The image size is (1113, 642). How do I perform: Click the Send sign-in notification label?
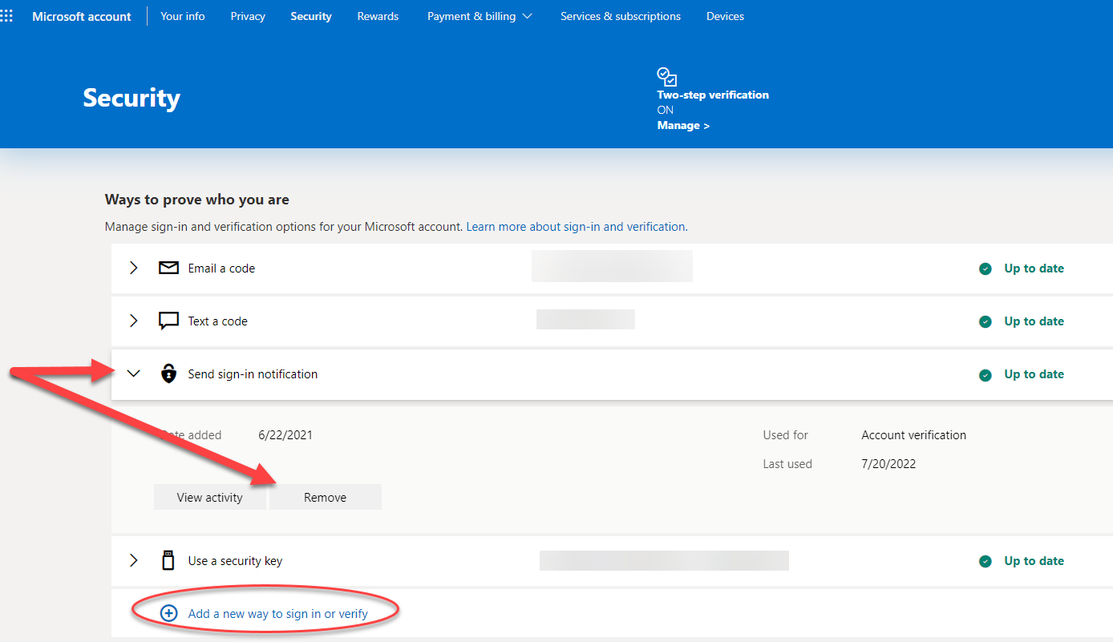click(x=253, y=374)
